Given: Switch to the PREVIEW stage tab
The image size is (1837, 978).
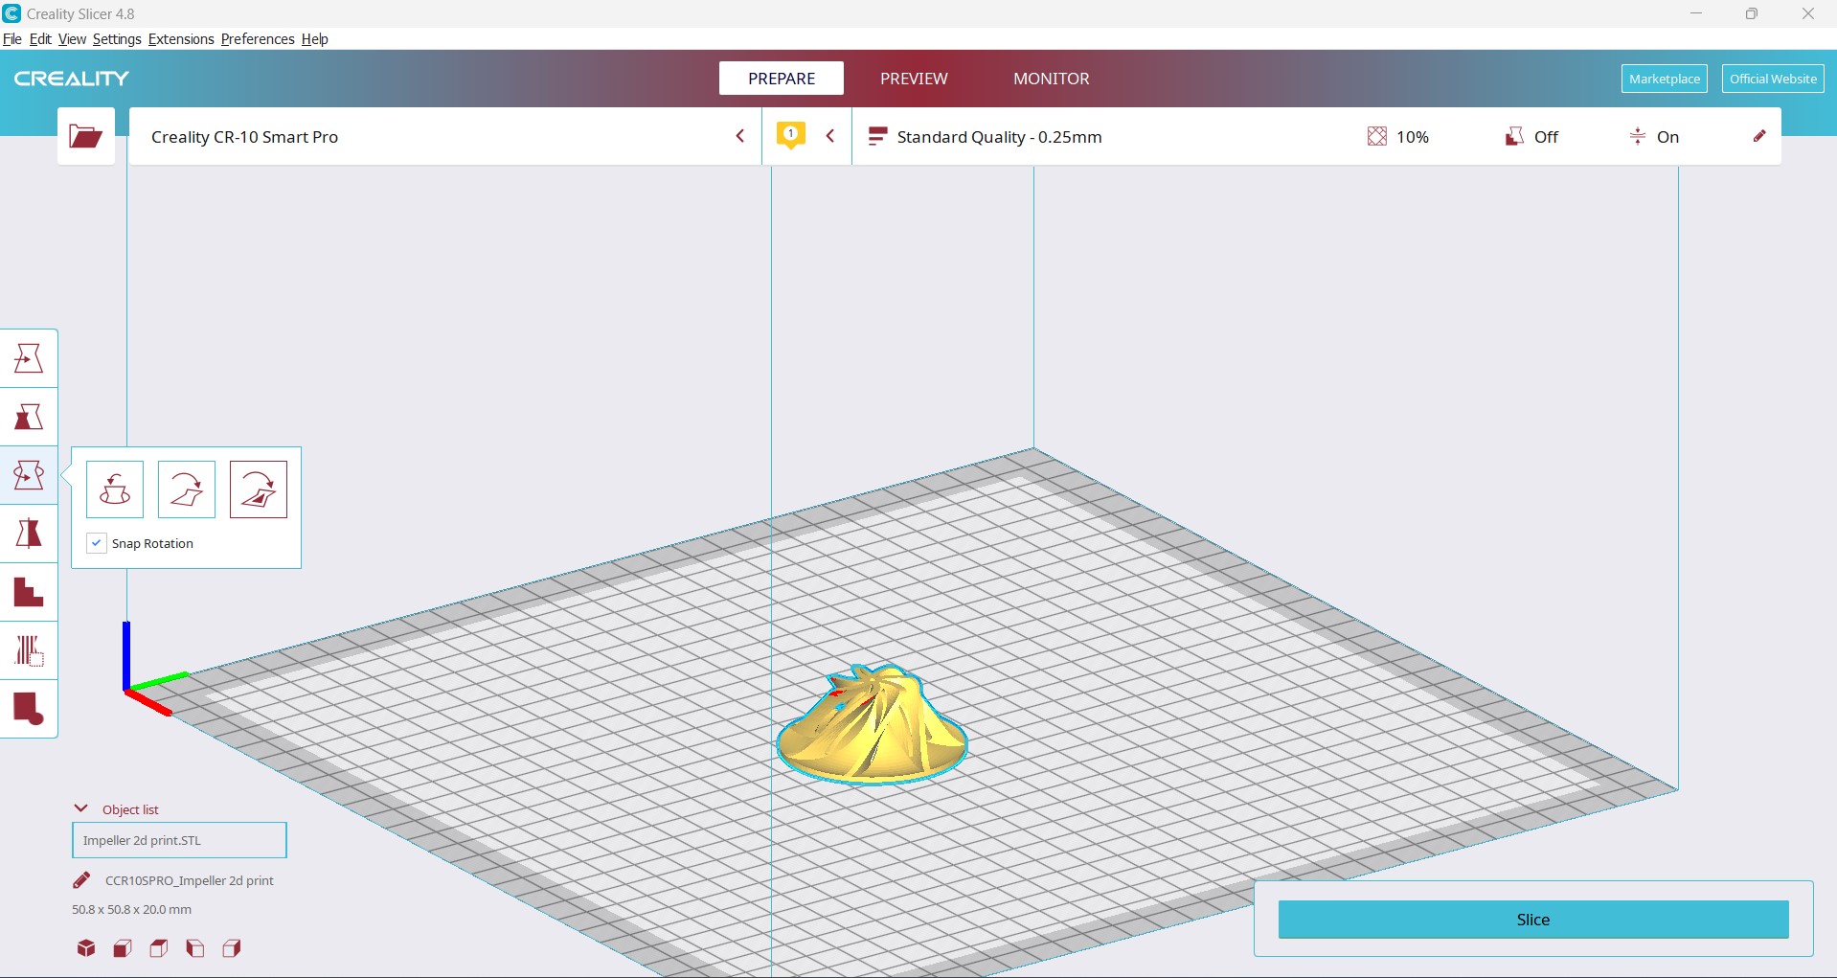Looking at the screenshot, I should pyautogui.click(x=914, y=79).
